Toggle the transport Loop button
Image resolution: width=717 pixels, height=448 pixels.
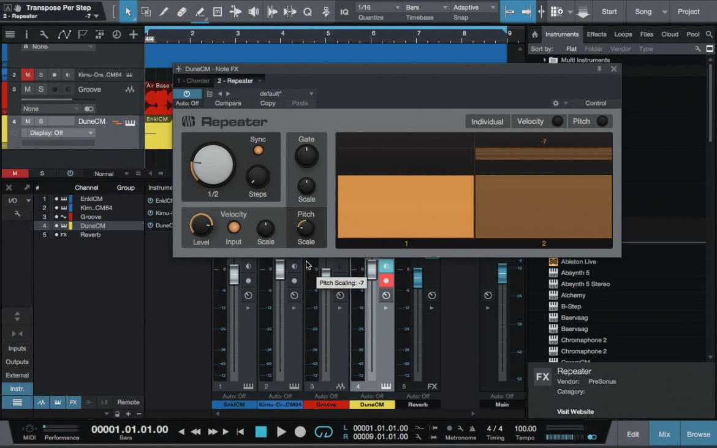pyautogui.click(x=324, y=431)
